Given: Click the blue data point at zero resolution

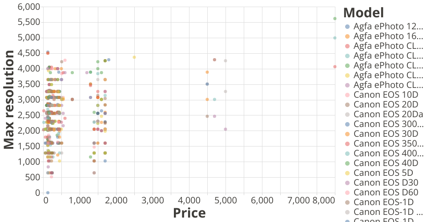Looking at the screenshot, I should 48,193.
